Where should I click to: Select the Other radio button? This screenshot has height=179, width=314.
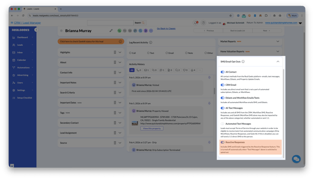coord(205,53)
